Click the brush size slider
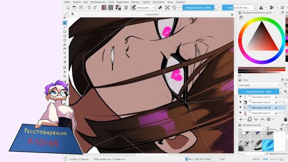This screenshot has width=288, height=162. click(x=238, y=8)
